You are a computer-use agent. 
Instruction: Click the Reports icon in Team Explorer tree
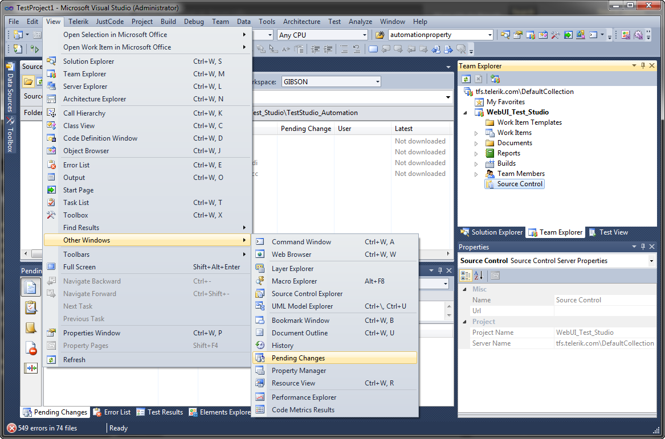coord(490,153)
